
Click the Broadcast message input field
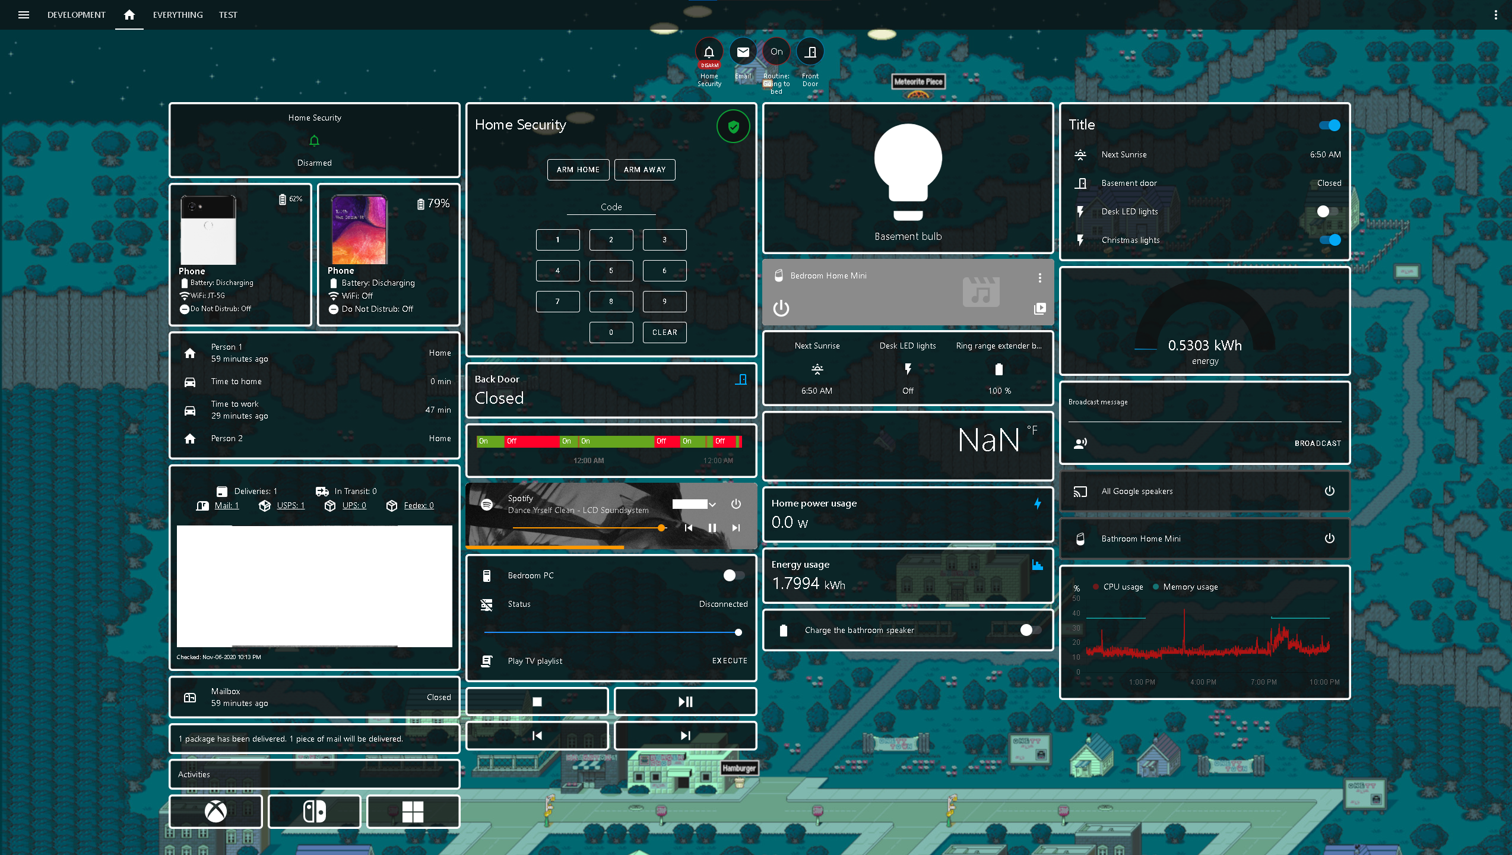tap(1204, 414)
